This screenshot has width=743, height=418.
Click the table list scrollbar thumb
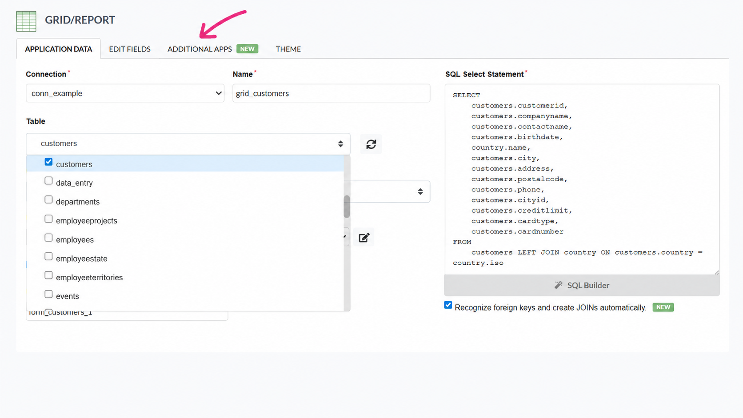[347, 207]
